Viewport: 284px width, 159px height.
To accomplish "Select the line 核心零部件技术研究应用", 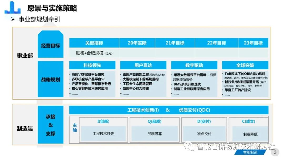I will point(90,88).
